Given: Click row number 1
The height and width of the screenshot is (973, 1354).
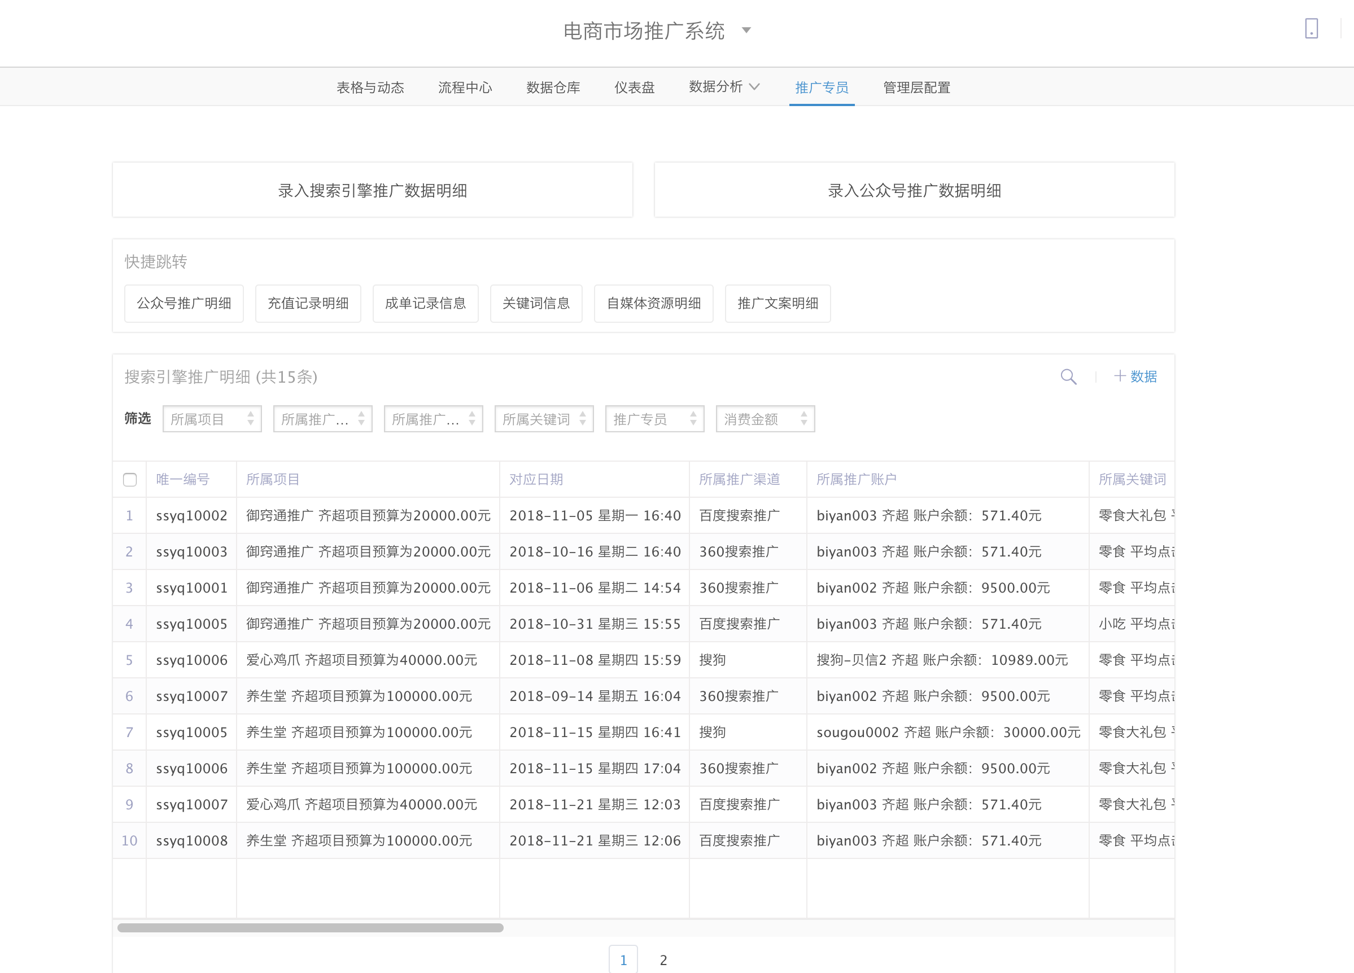Looking at the screenshot, I should pos(129,515).
